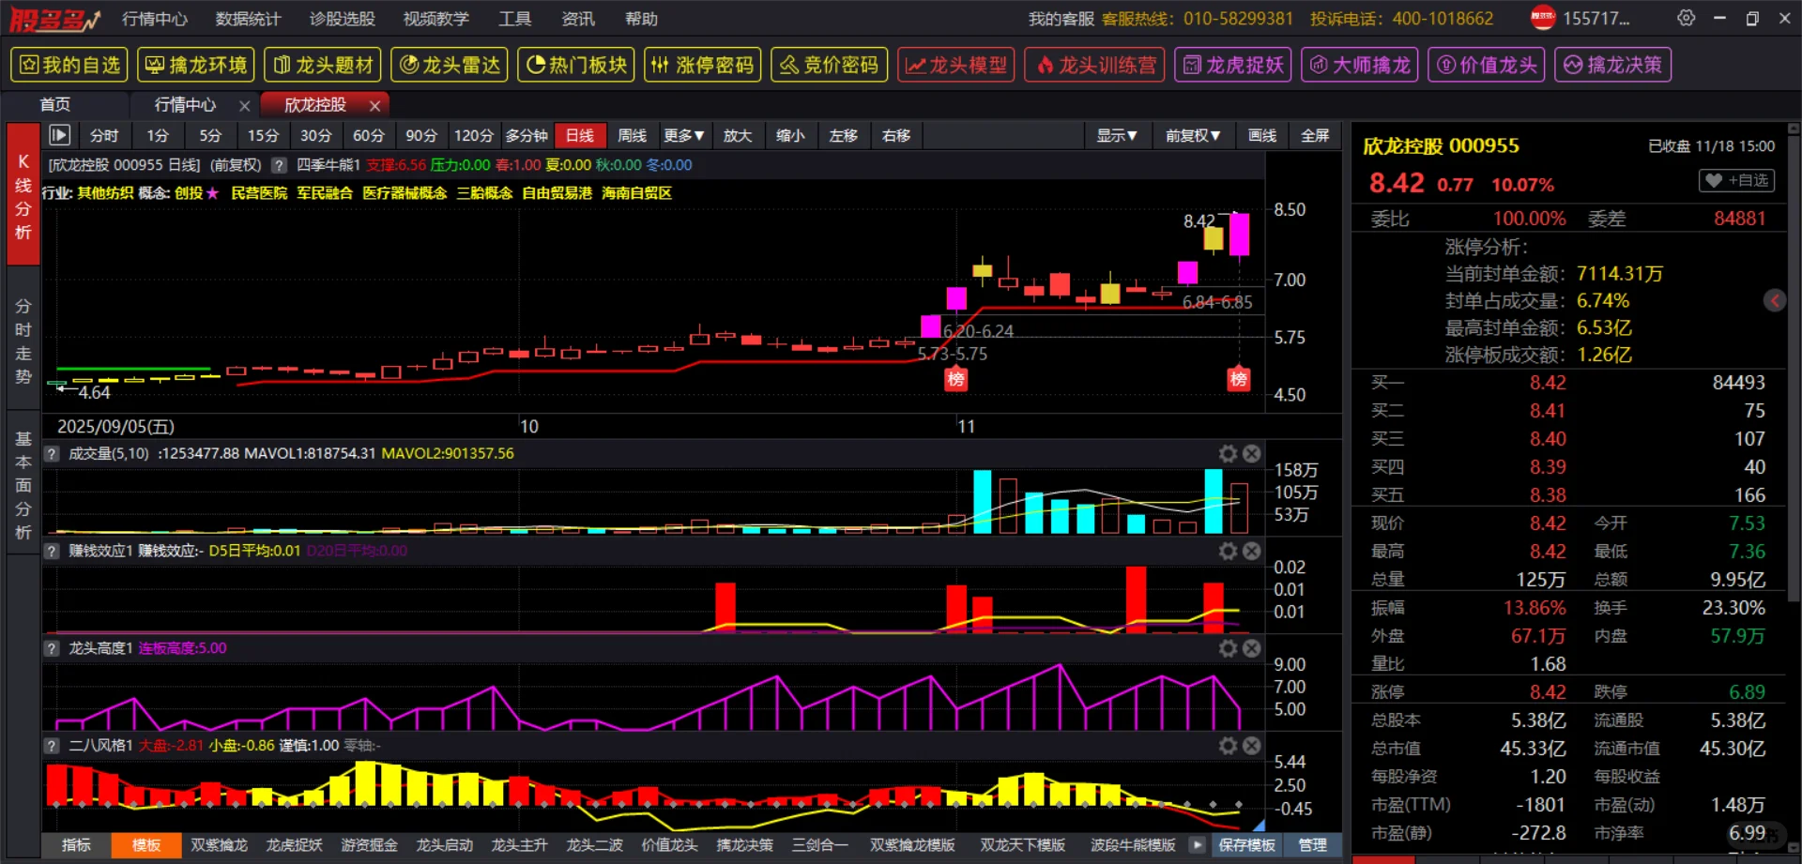The height and width of the screenshot is (864, 1802).
Task: Close the 赚钱效应 indicator panel
Action: tap(1252, 552)
